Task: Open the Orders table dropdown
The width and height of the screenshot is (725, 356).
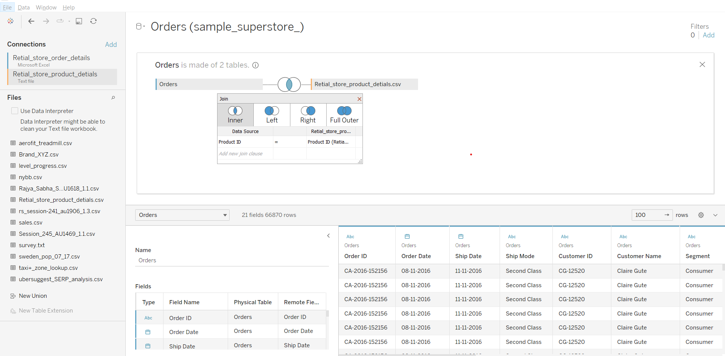Action: [182, 215]
